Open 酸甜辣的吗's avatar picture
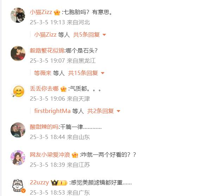This screenshot has height=196, width=217. [x=18, y=130]
